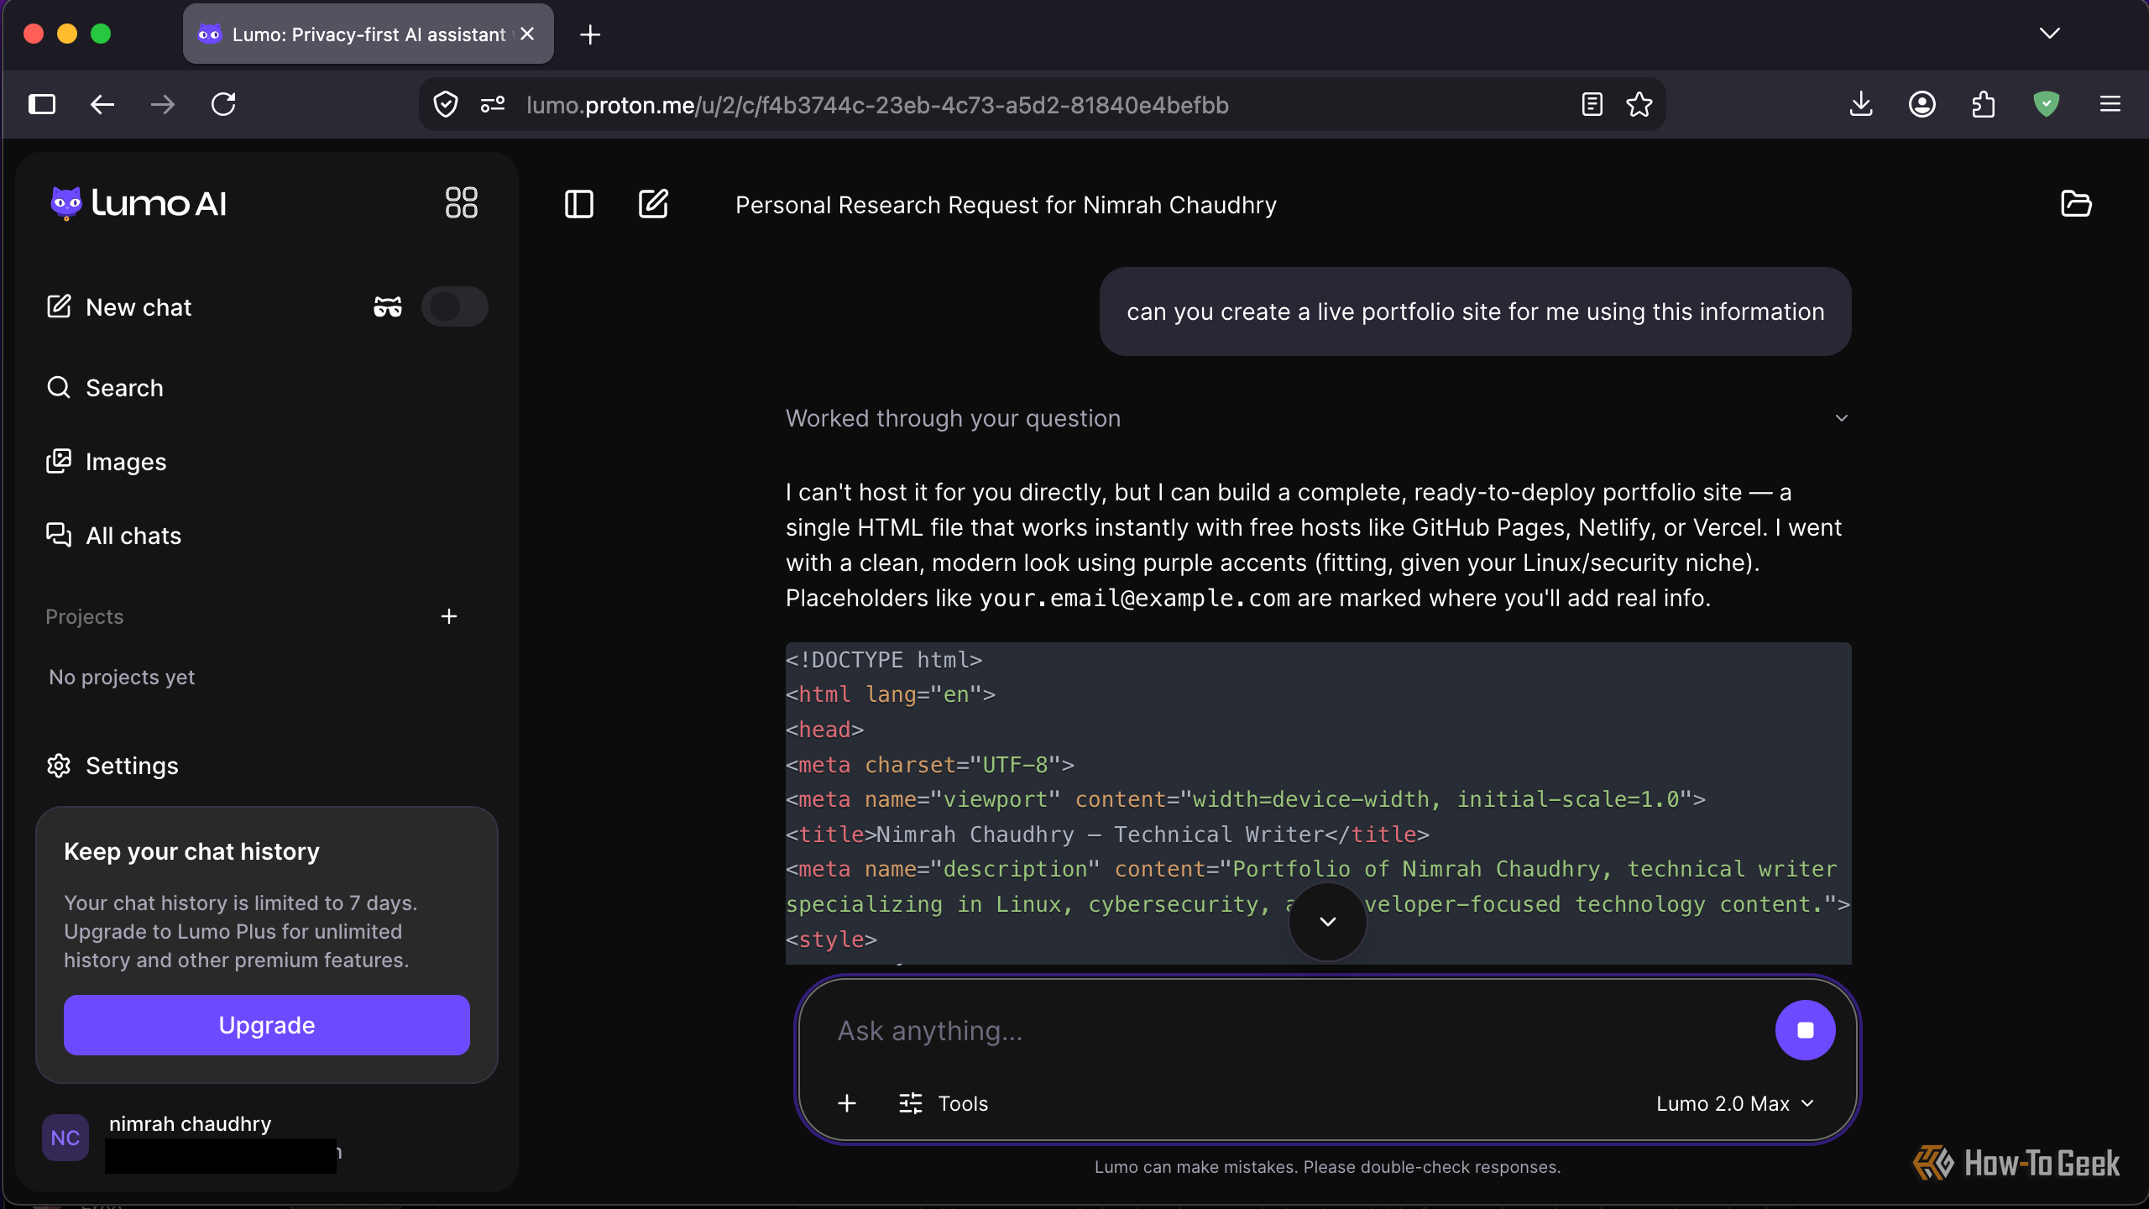The height and width of the screenshot is (1209, 2149).
Task: Expand 'Worked through your question' chevron
Action: coord(1842,418)
